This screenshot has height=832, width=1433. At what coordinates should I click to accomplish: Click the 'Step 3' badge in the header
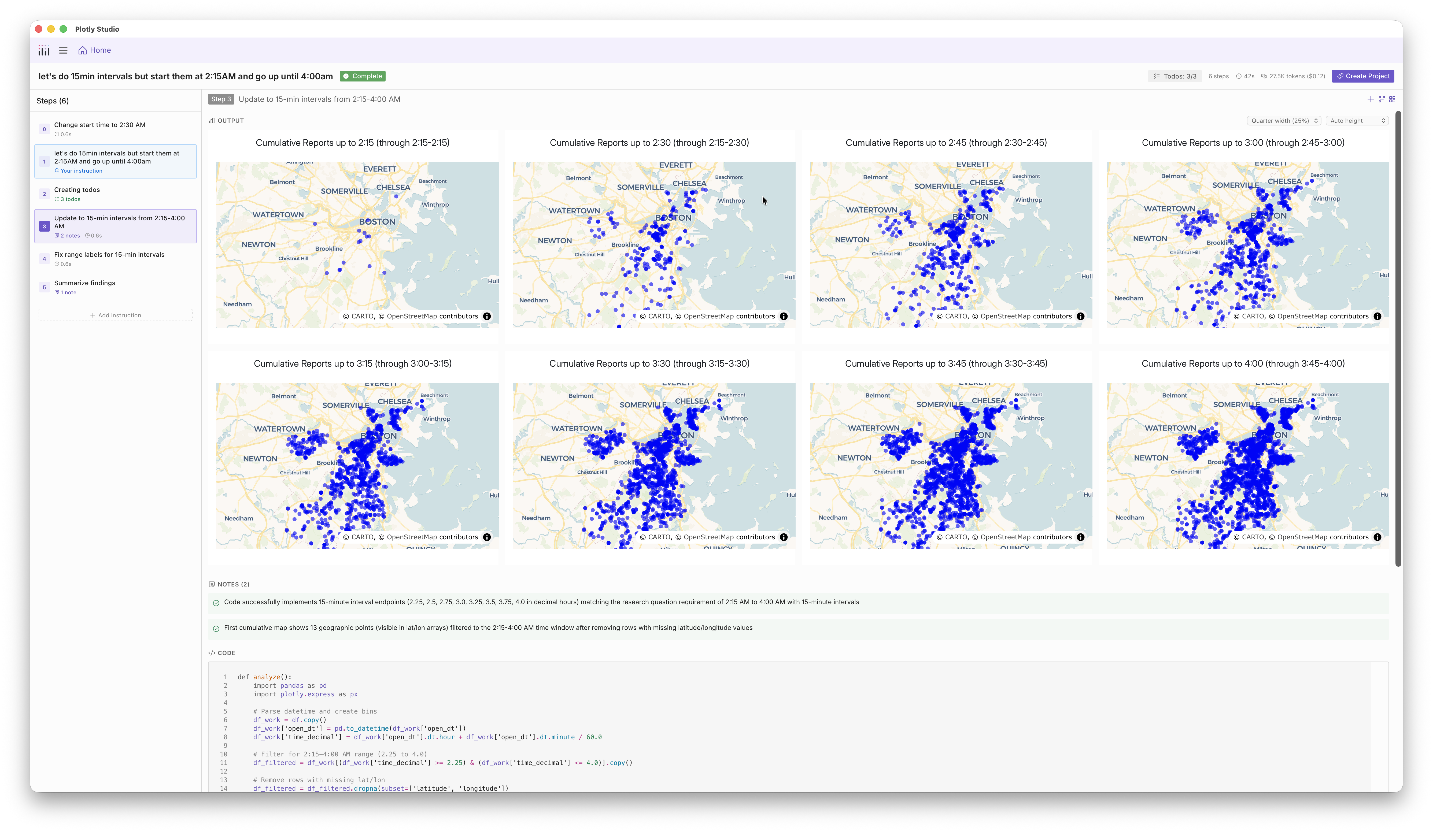(x=221, y=99)
